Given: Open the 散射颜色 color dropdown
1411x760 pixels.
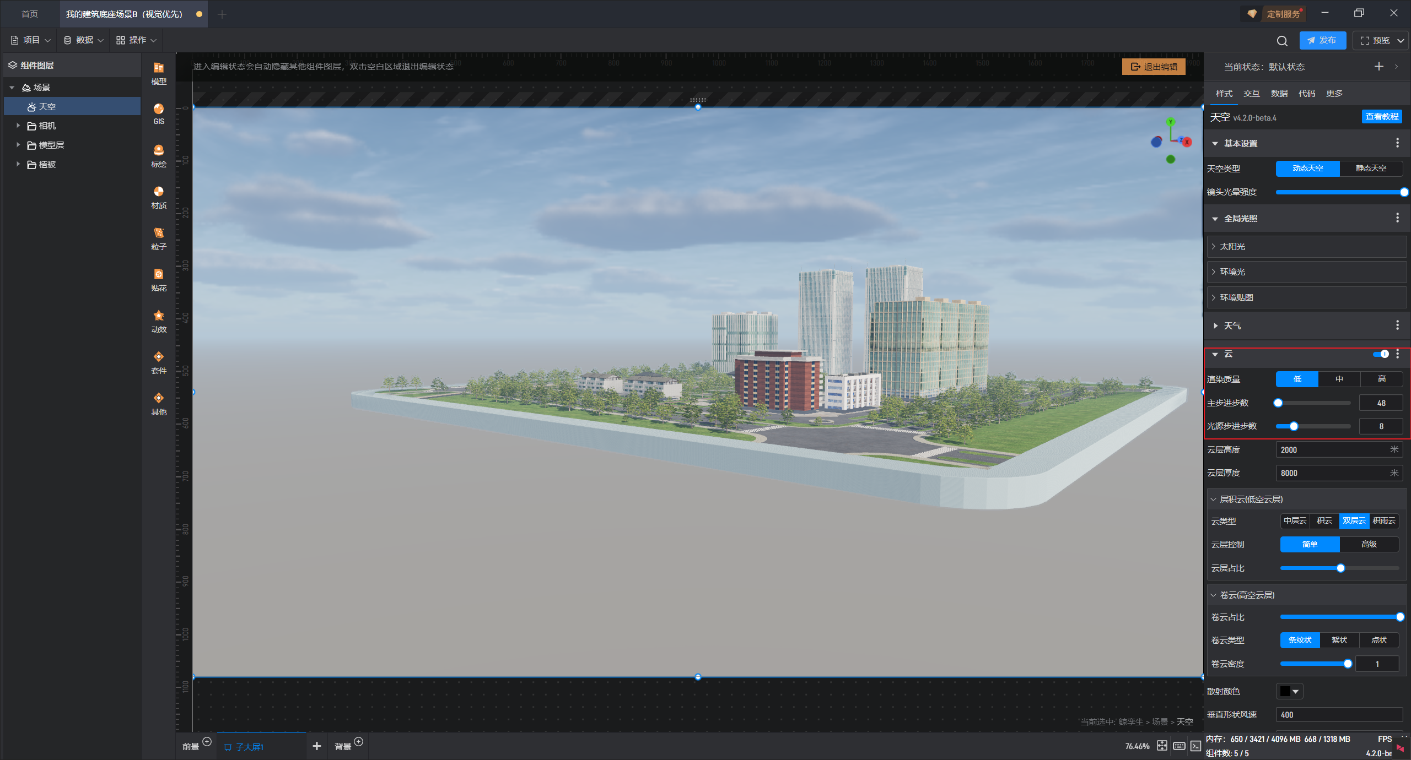Looking at the screenshot, I should (1289, 691).
